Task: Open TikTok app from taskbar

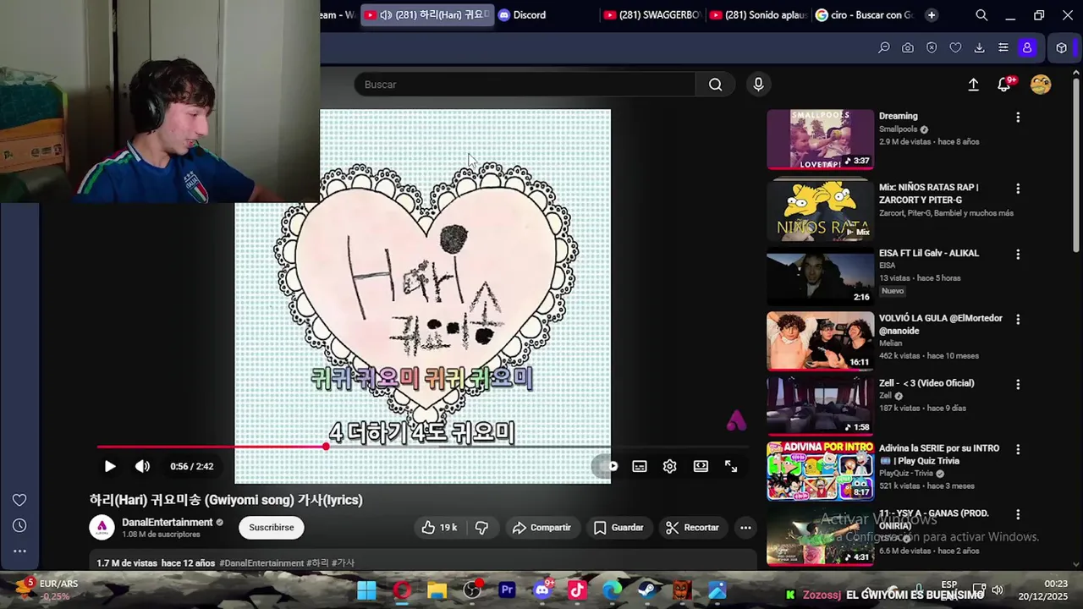Action: [x=577, y=590]
